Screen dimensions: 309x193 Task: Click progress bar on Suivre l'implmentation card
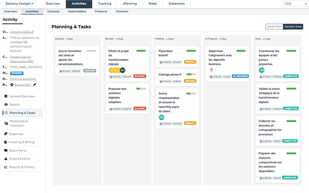(x=191, y=93)
